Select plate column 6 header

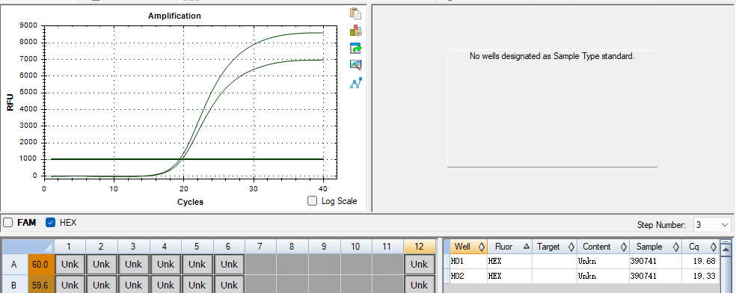pyautogui.click(x=229, y=246)
